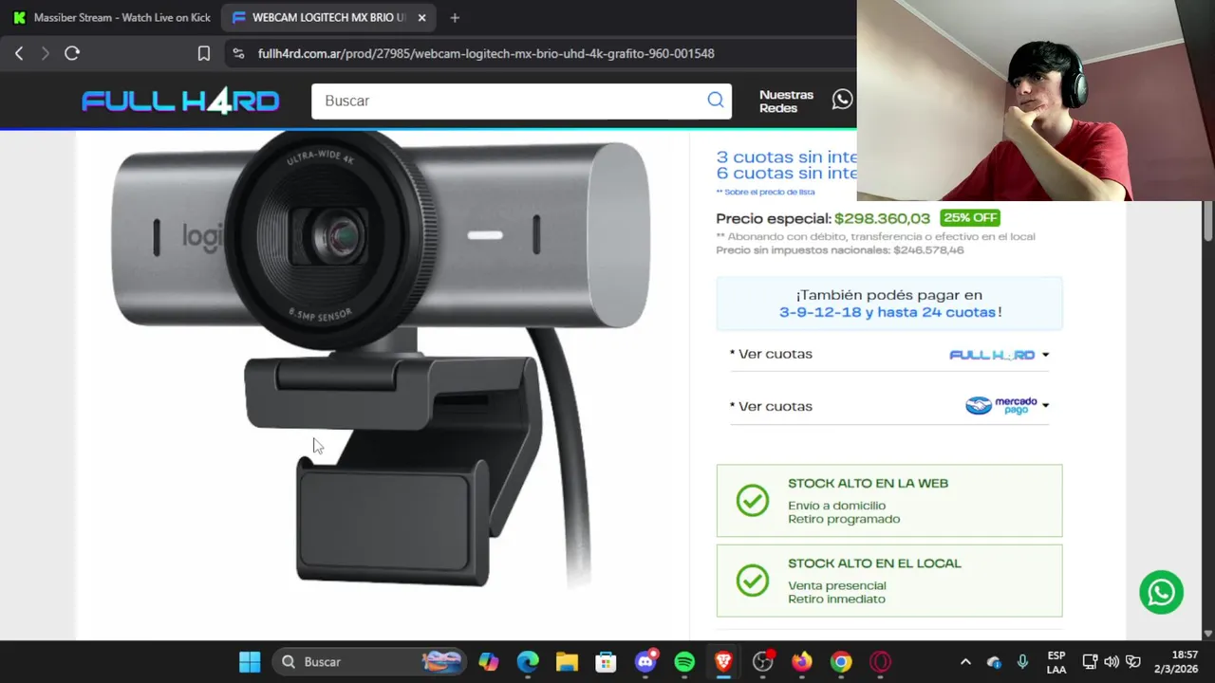
Task: Click Precio sin impuestos nacionales text
Action: coord(840,250)
